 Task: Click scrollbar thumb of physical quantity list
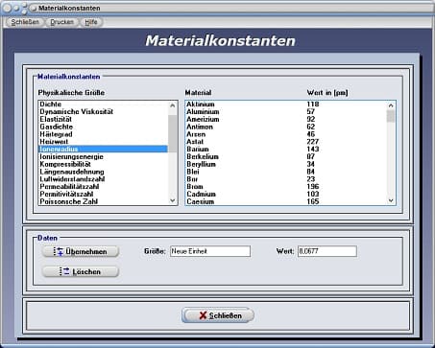(x=173, y=133)
